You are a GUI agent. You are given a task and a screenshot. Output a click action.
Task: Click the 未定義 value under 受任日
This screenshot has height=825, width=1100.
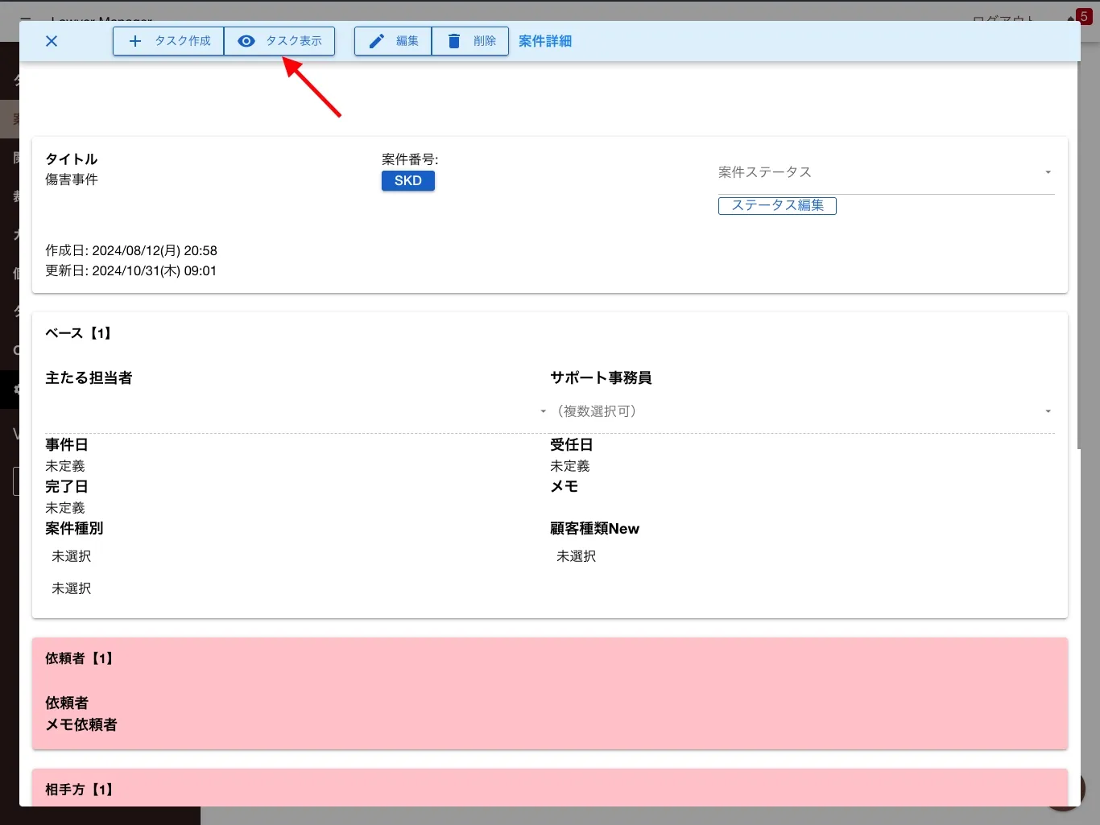point(570,466)
